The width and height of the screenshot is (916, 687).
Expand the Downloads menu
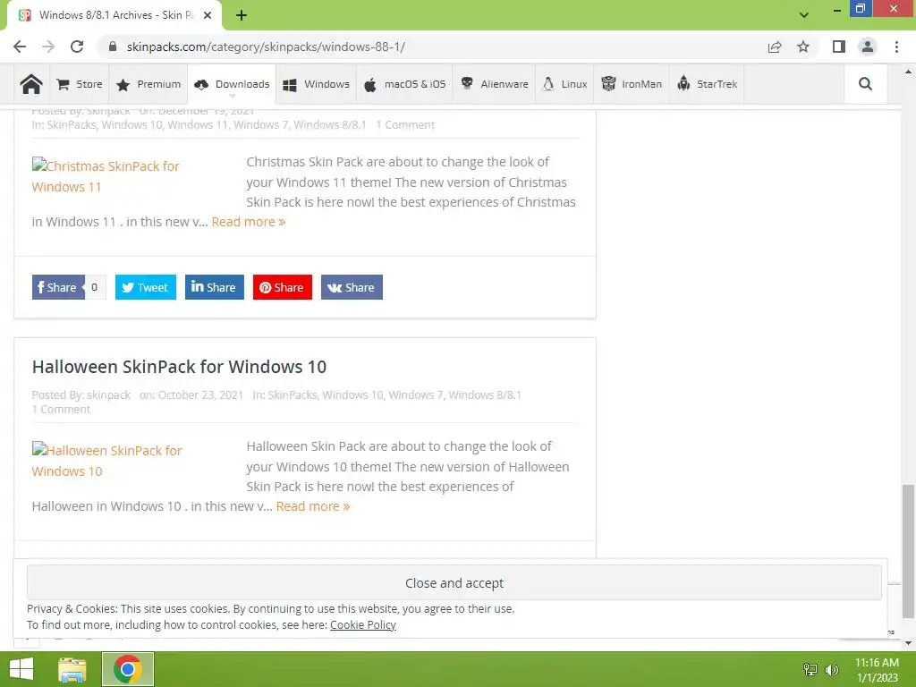click(232, 84)
